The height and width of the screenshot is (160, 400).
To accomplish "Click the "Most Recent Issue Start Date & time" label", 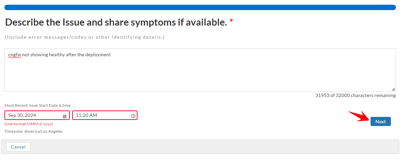I will (x=38, y=105).
